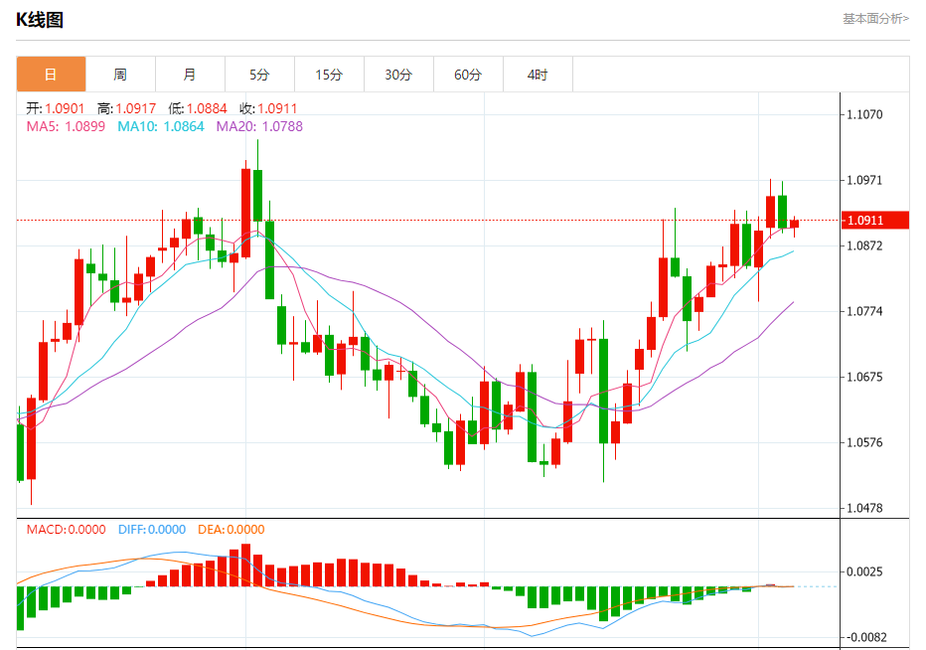Image resolution: width=926 pixels, height=650 pixels.
Task: Click the 收:1.0911 close price value
Action: coord(268,108)
